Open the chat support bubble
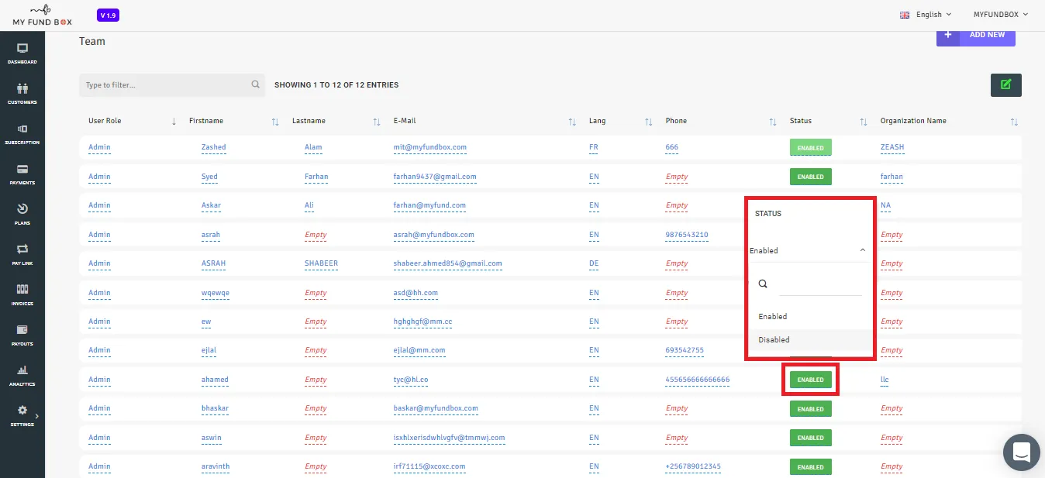1045x478 pixels. [x=1021, y=452]
